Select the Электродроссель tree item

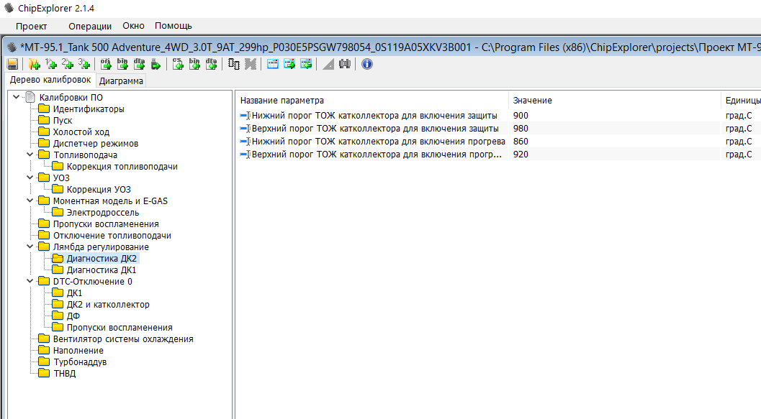click(102, 213)
